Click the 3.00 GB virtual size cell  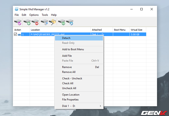(138, 34)
